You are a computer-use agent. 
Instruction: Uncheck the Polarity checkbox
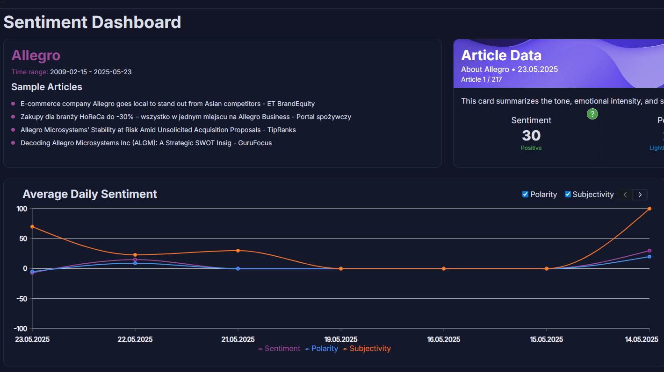click(525, 194)
